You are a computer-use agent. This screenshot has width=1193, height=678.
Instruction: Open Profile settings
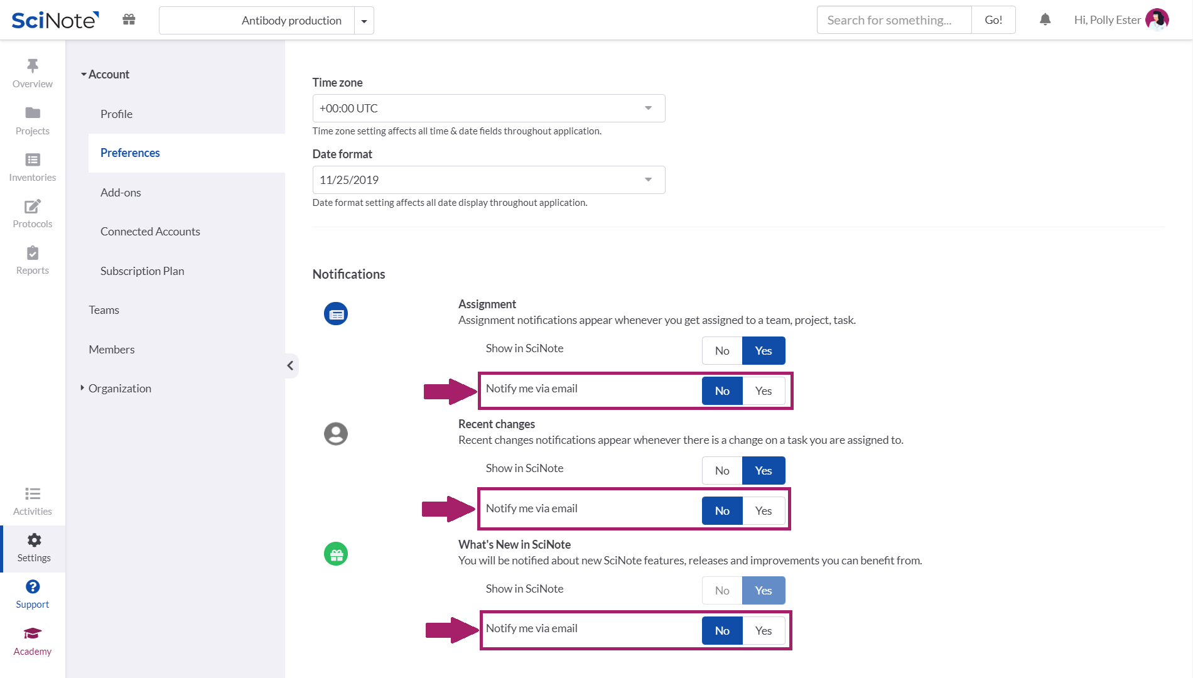pos(116,114)
